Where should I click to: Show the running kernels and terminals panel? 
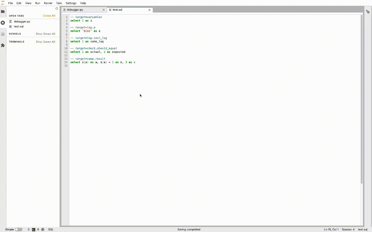coord(3,23)
